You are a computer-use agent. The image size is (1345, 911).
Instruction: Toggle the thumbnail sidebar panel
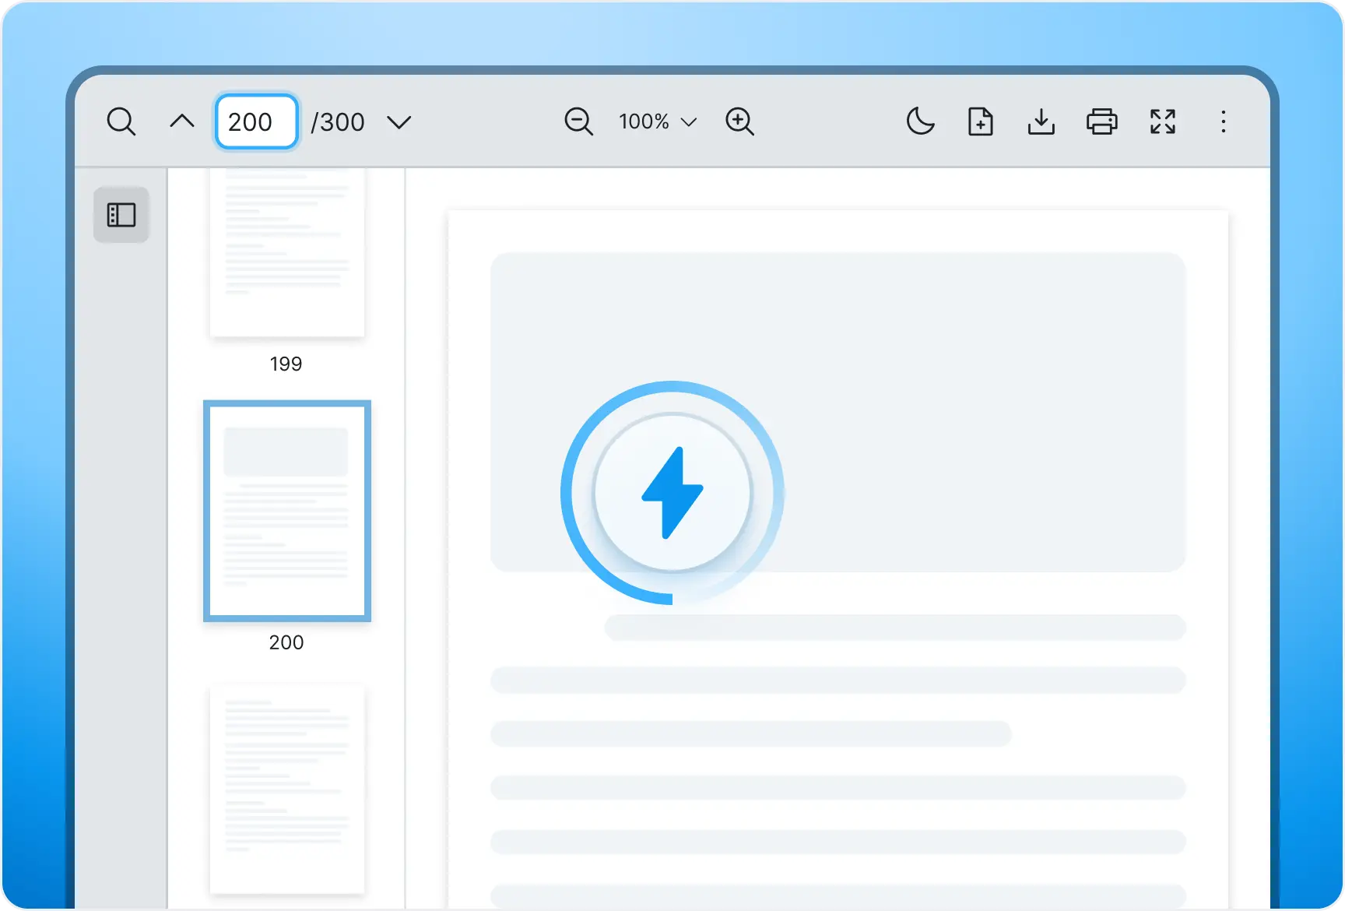click(121, 215)
